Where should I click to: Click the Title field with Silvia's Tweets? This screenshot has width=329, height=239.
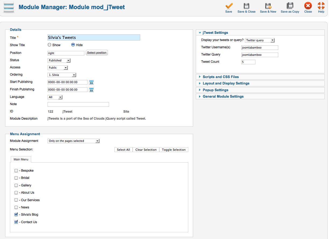pos(94,38)
